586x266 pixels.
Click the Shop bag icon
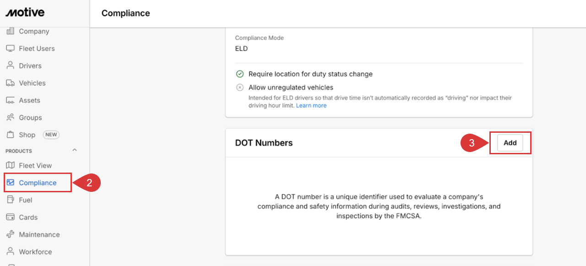tap(10, 135)
